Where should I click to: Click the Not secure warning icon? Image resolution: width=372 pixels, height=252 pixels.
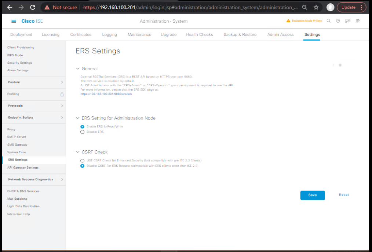coord(47,7)
